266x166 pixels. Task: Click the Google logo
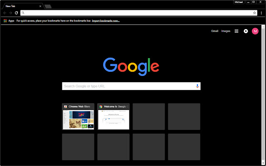131,67
